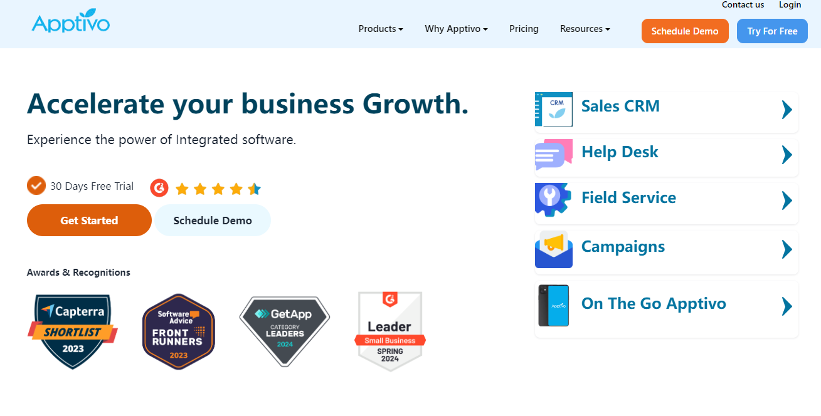Expand the Why Apptivo dropdown
821x416 pixels.
[x=456, y=29]
